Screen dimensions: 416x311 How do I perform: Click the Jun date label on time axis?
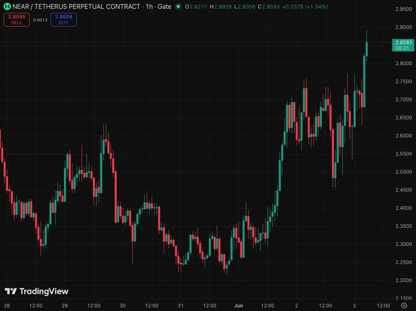pos(239,306)
